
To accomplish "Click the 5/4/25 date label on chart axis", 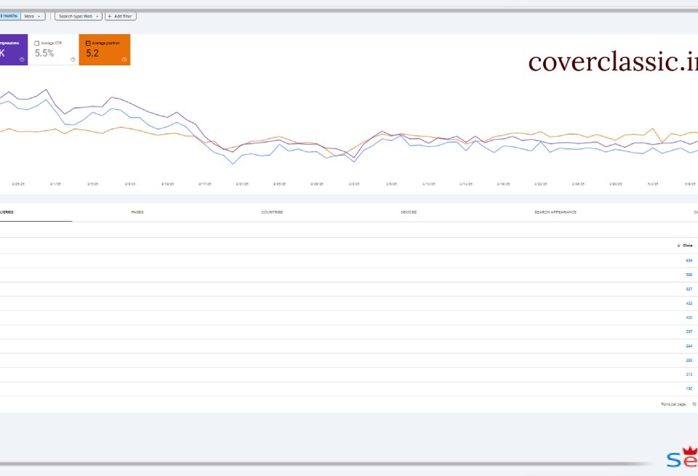I will point(653,184).
